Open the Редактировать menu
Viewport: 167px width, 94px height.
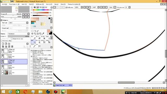[x=14, y=4]
